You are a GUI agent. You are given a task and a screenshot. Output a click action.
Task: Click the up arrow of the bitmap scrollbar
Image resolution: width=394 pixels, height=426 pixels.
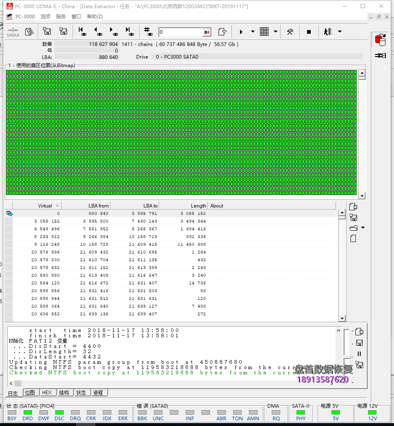[x=362, y=73]
